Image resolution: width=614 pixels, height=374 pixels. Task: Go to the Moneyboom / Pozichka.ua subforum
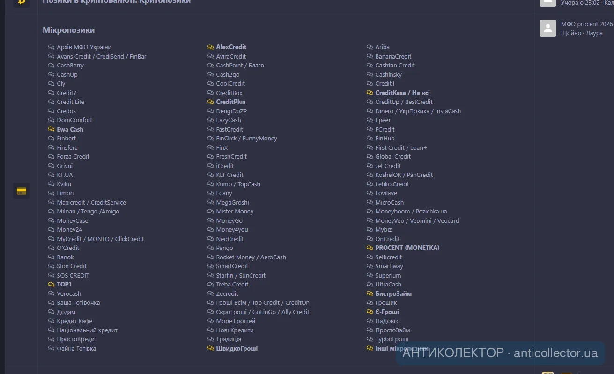click(x=411, y=212)
